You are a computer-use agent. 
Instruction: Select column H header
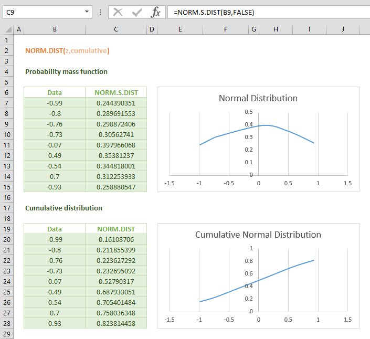click(x=276, y=29)
